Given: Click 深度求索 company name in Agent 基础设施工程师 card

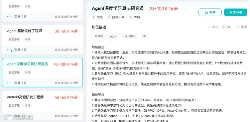Looking at the screenshot, I should [x=20, y=50].
